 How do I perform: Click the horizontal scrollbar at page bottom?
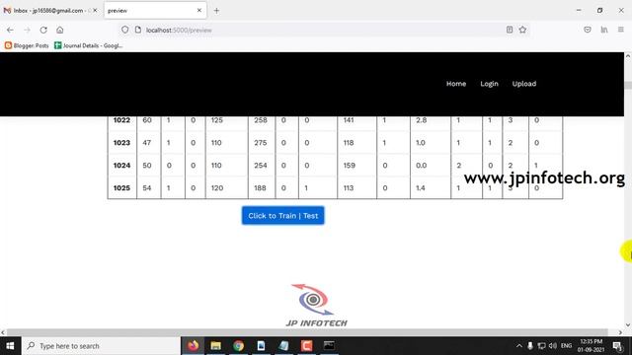pos(307,332)
